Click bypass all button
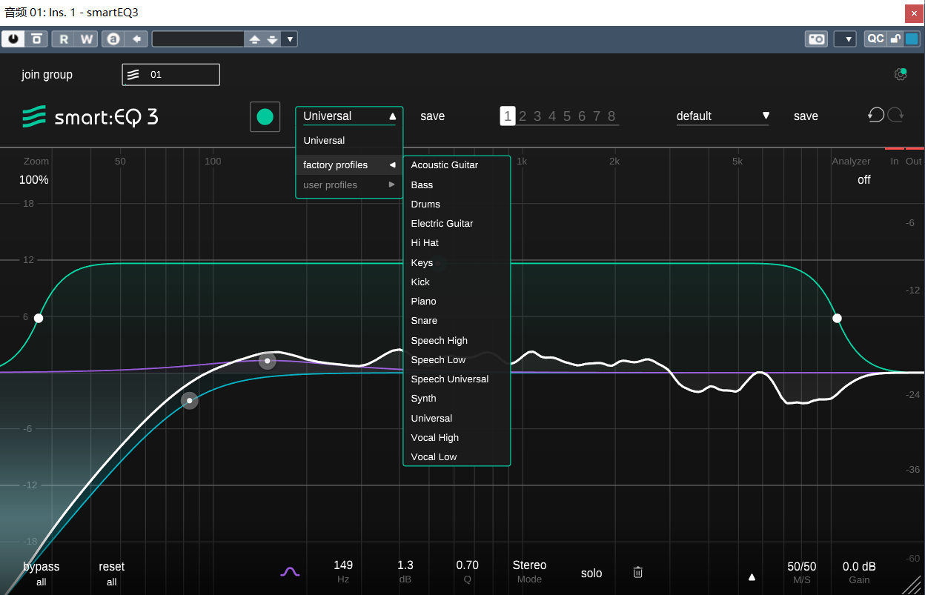This screenshot has width=925, height=595. (42, 574)
